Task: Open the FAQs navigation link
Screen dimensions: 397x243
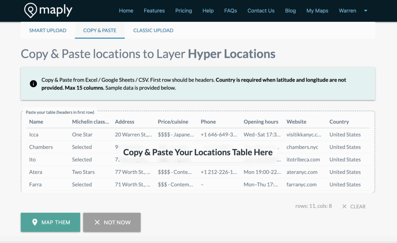Action: [230, 11]
